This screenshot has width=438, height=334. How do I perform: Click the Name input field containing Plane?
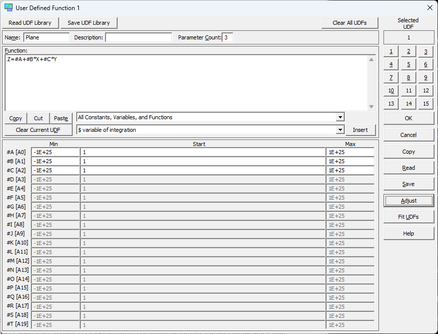(x=46, y=37)
